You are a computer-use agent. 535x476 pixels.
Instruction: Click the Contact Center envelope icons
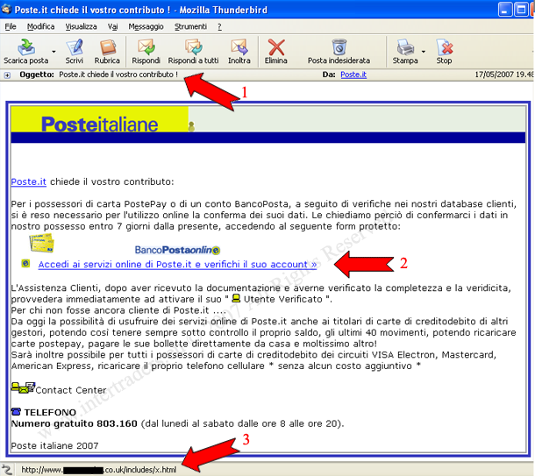(x=23, y=387)
